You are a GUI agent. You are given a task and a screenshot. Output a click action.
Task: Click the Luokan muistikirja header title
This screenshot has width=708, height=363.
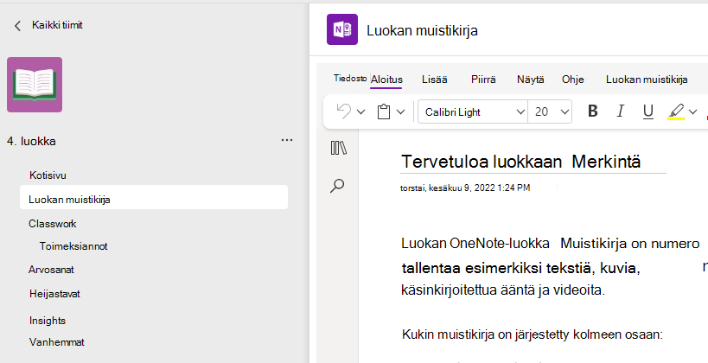click(x=422, y=31)
